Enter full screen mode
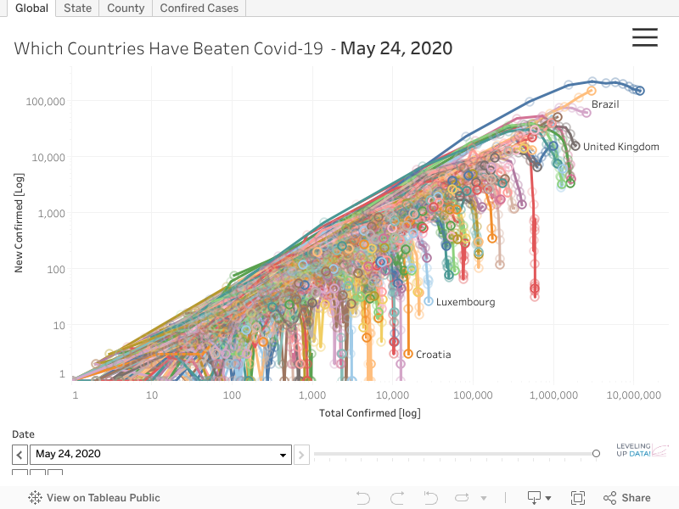Image resolution: width=679 pixels, height=509 pixels. [x=578, y=498]
